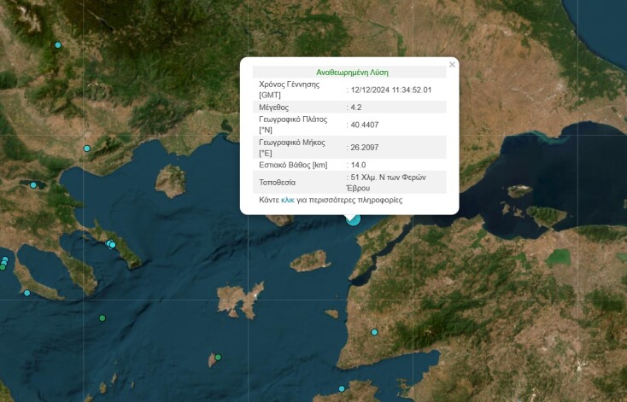Click the magnitude value 4.2
The image size is (627, 402).
(x=357, y=108)
